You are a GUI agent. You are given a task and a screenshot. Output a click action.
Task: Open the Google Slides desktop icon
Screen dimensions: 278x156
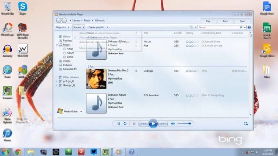[267, 50]
